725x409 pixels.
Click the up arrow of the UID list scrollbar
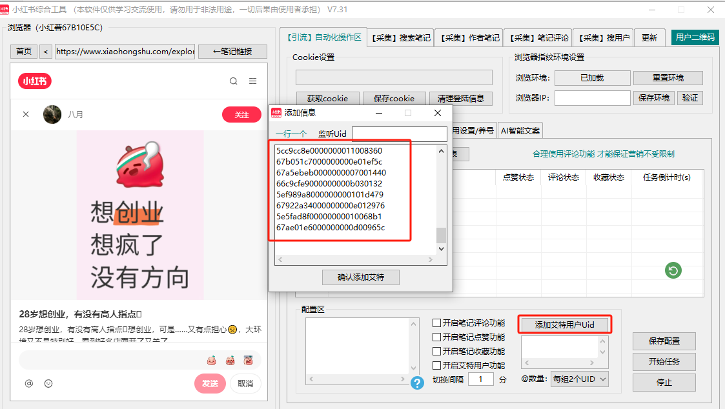coord(442,151)
